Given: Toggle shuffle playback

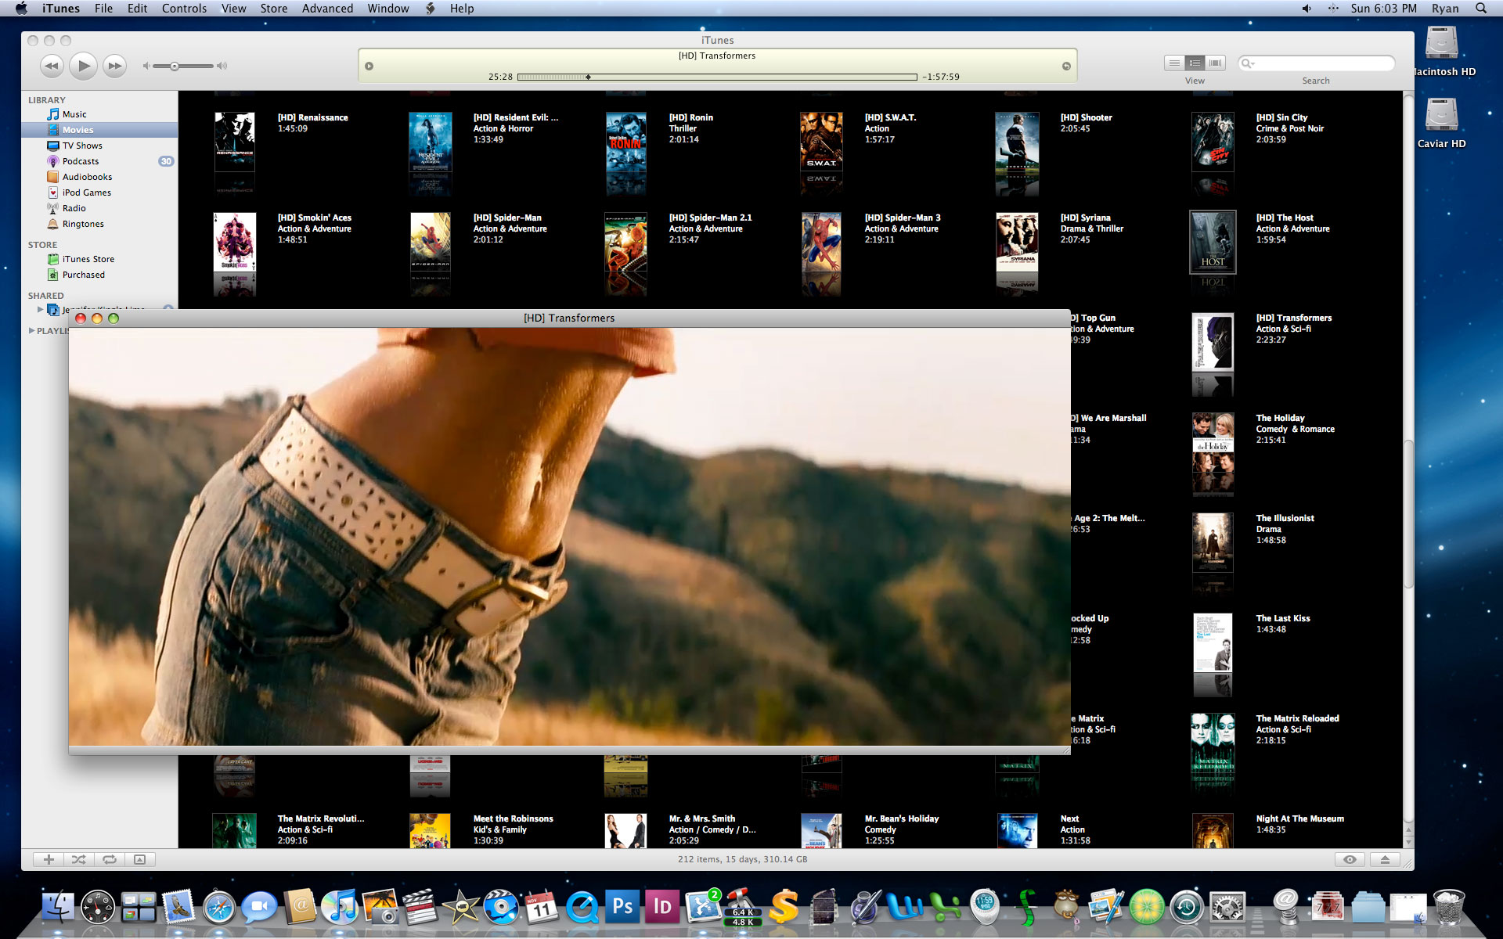Looking at the screenshot, I should [79, 859].
